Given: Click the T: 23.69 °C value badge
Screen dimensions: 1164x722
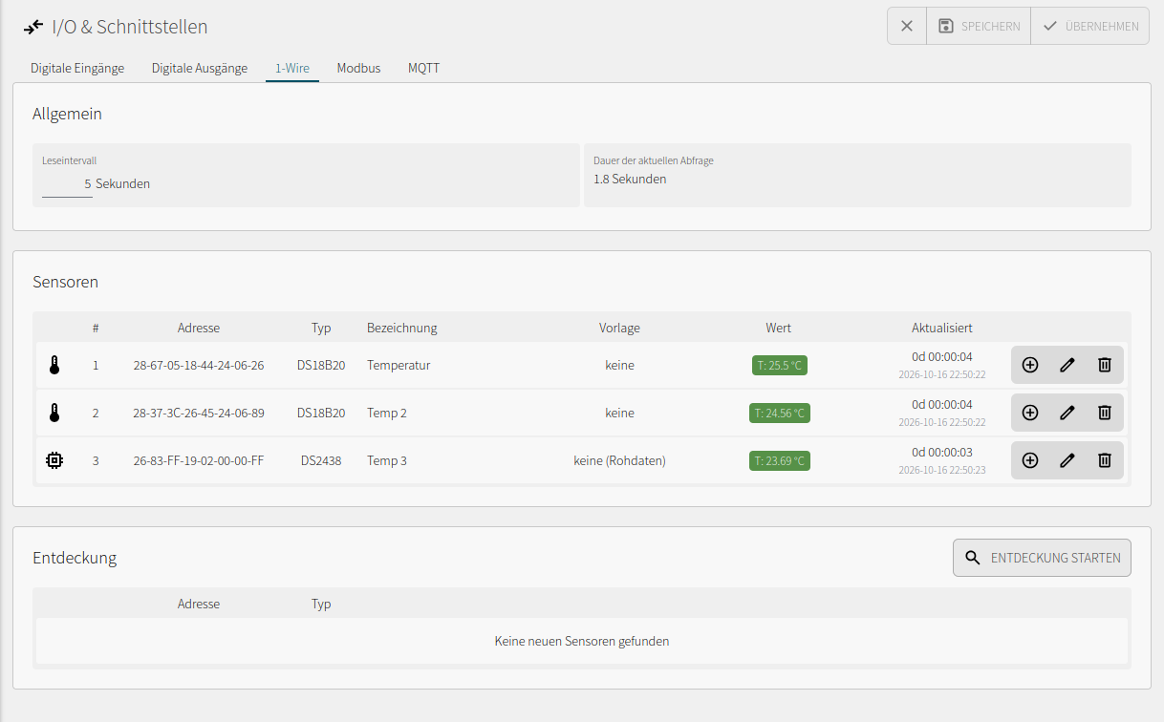Looking at the screenshot, I should [780, 460].
